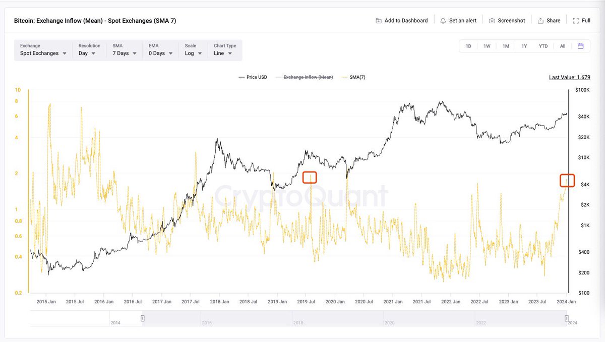Click the right handle of the range navigator
The width and height of the screenshot is (605, 342).
567,318
